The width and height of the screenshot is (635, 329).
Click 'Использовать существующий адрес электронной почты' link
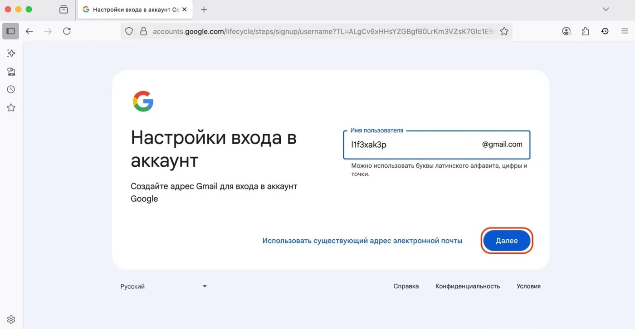(x=362, y=241)
